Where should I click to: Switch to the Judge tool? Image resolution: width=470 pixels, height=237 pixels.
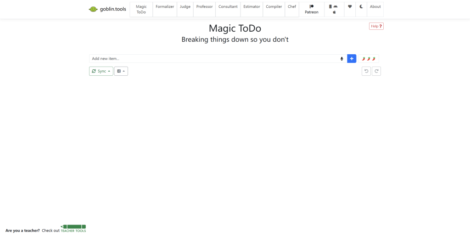coord(185,9)
